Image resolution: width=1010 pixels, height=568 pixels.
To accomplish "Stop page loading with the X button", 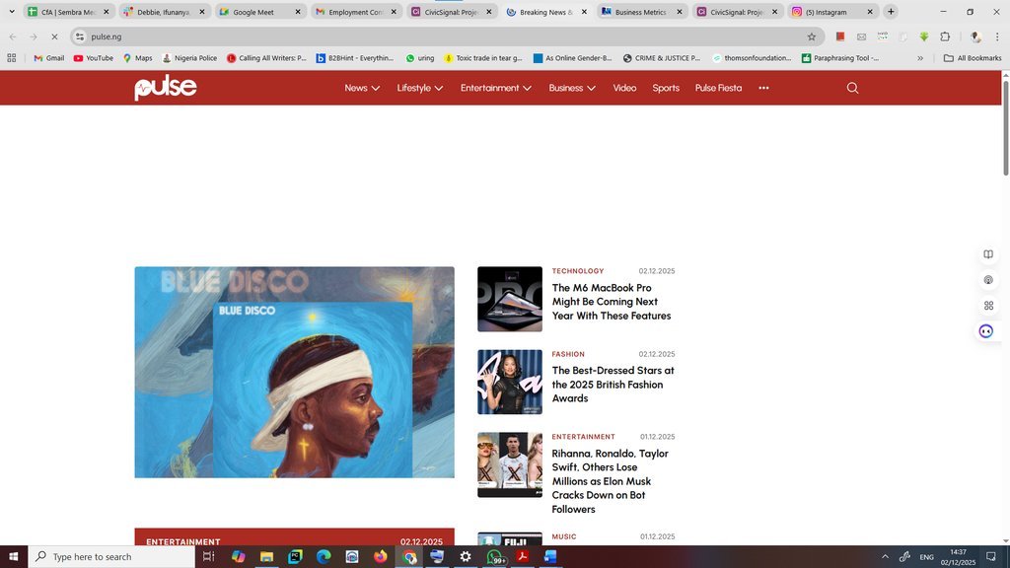I will 54,36.
